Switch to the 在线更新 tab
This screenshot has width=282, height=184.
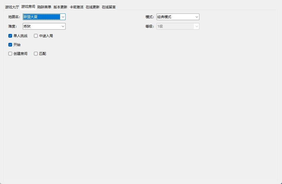pyautogui.click(x=93, y=7)
